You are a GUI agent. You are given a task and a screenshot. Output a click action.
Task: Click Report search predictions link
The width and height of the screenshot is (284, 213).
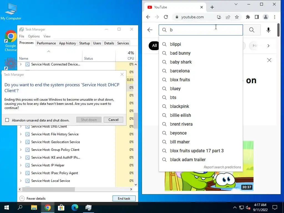point(222,167)
